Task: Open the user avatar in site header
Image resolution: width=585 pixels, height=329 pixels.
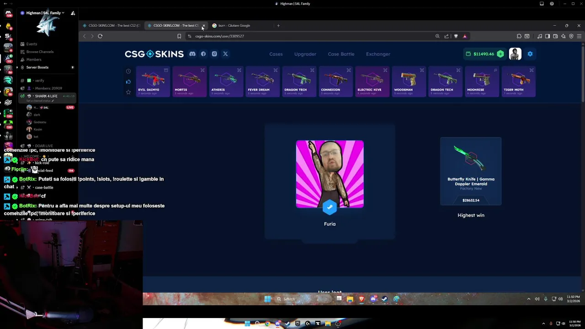Action: coord(515,54)
